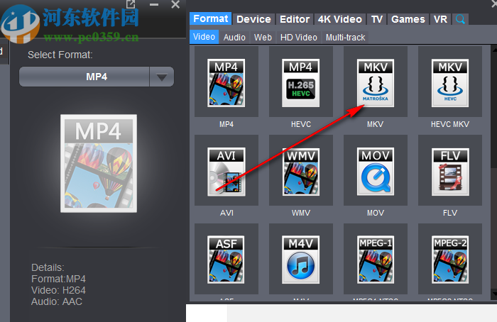The width and height of the screenshot is (497, 322).
Task: Choose the HEVC H.265 MP4 format
Action: point(301,83)
